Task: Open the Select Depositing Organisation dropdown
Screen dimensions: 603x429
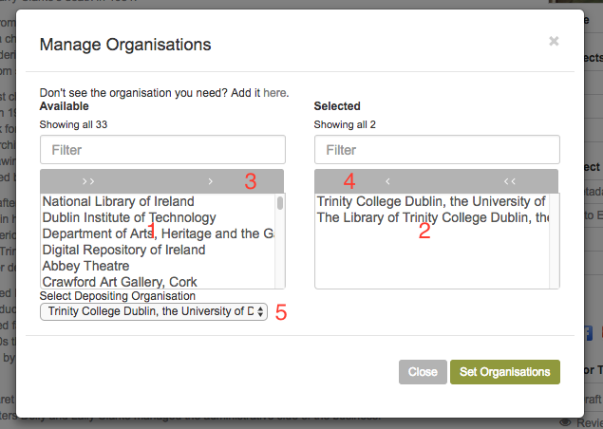Action: 154,311
